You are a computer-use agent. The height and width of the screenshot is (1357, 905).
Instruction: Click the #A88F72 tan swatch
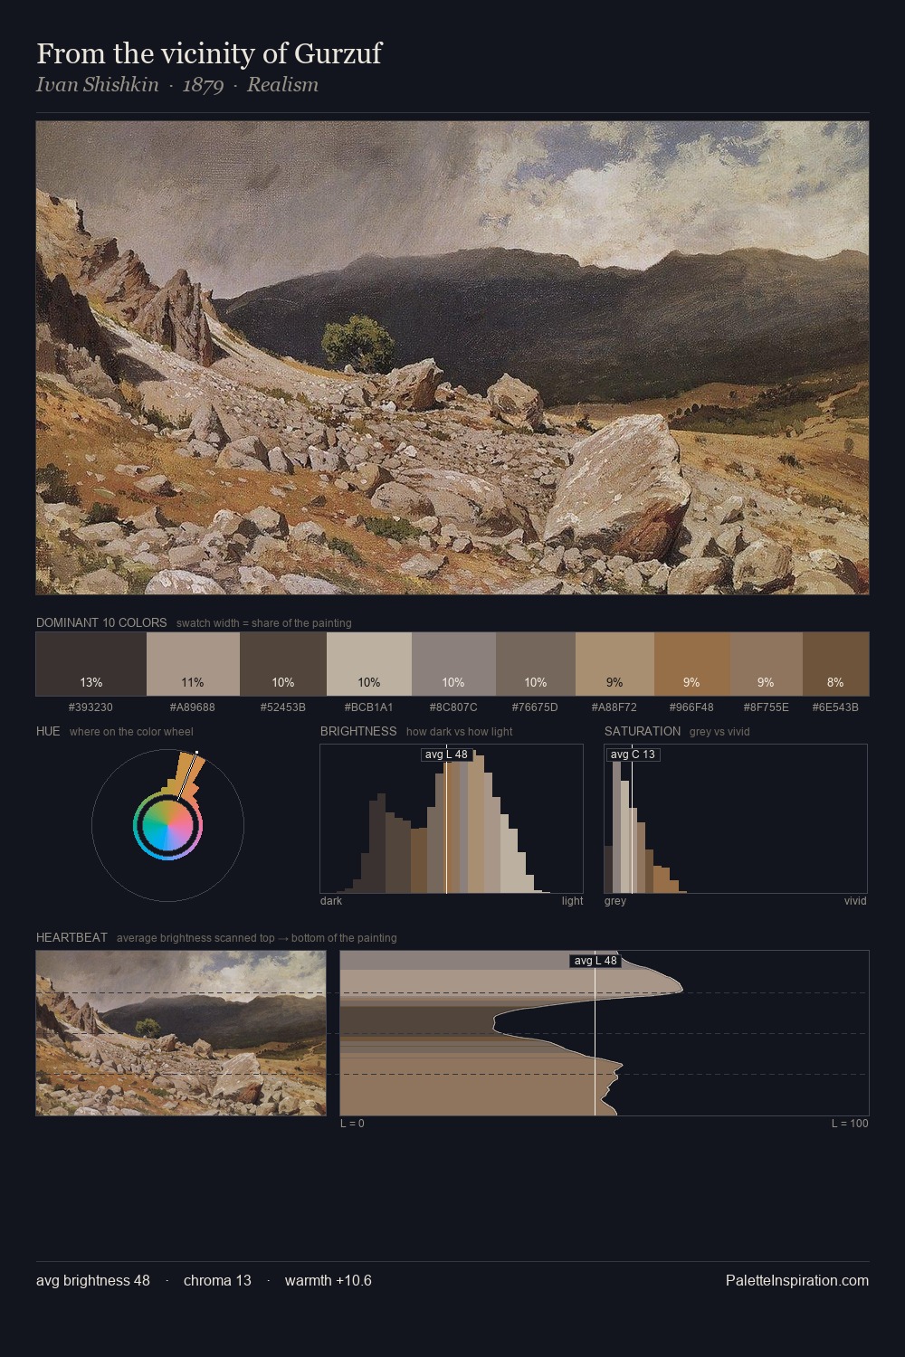pyautogui.click(x=614, y=664)
